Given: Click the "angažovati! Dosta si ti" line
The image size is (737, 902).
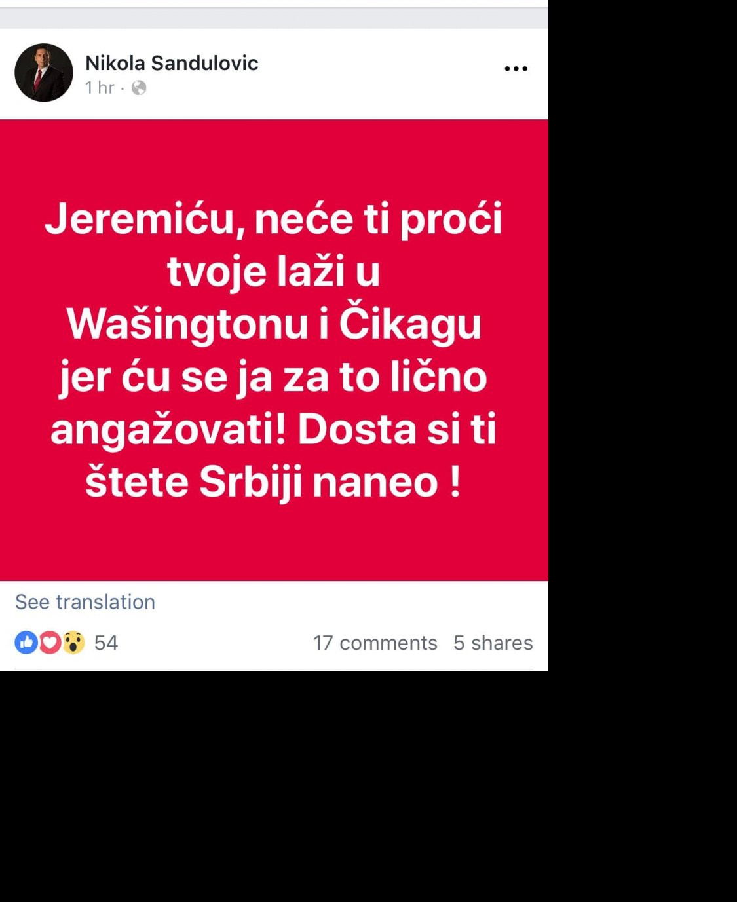Looking at the screenshot, I should point(274,430).
